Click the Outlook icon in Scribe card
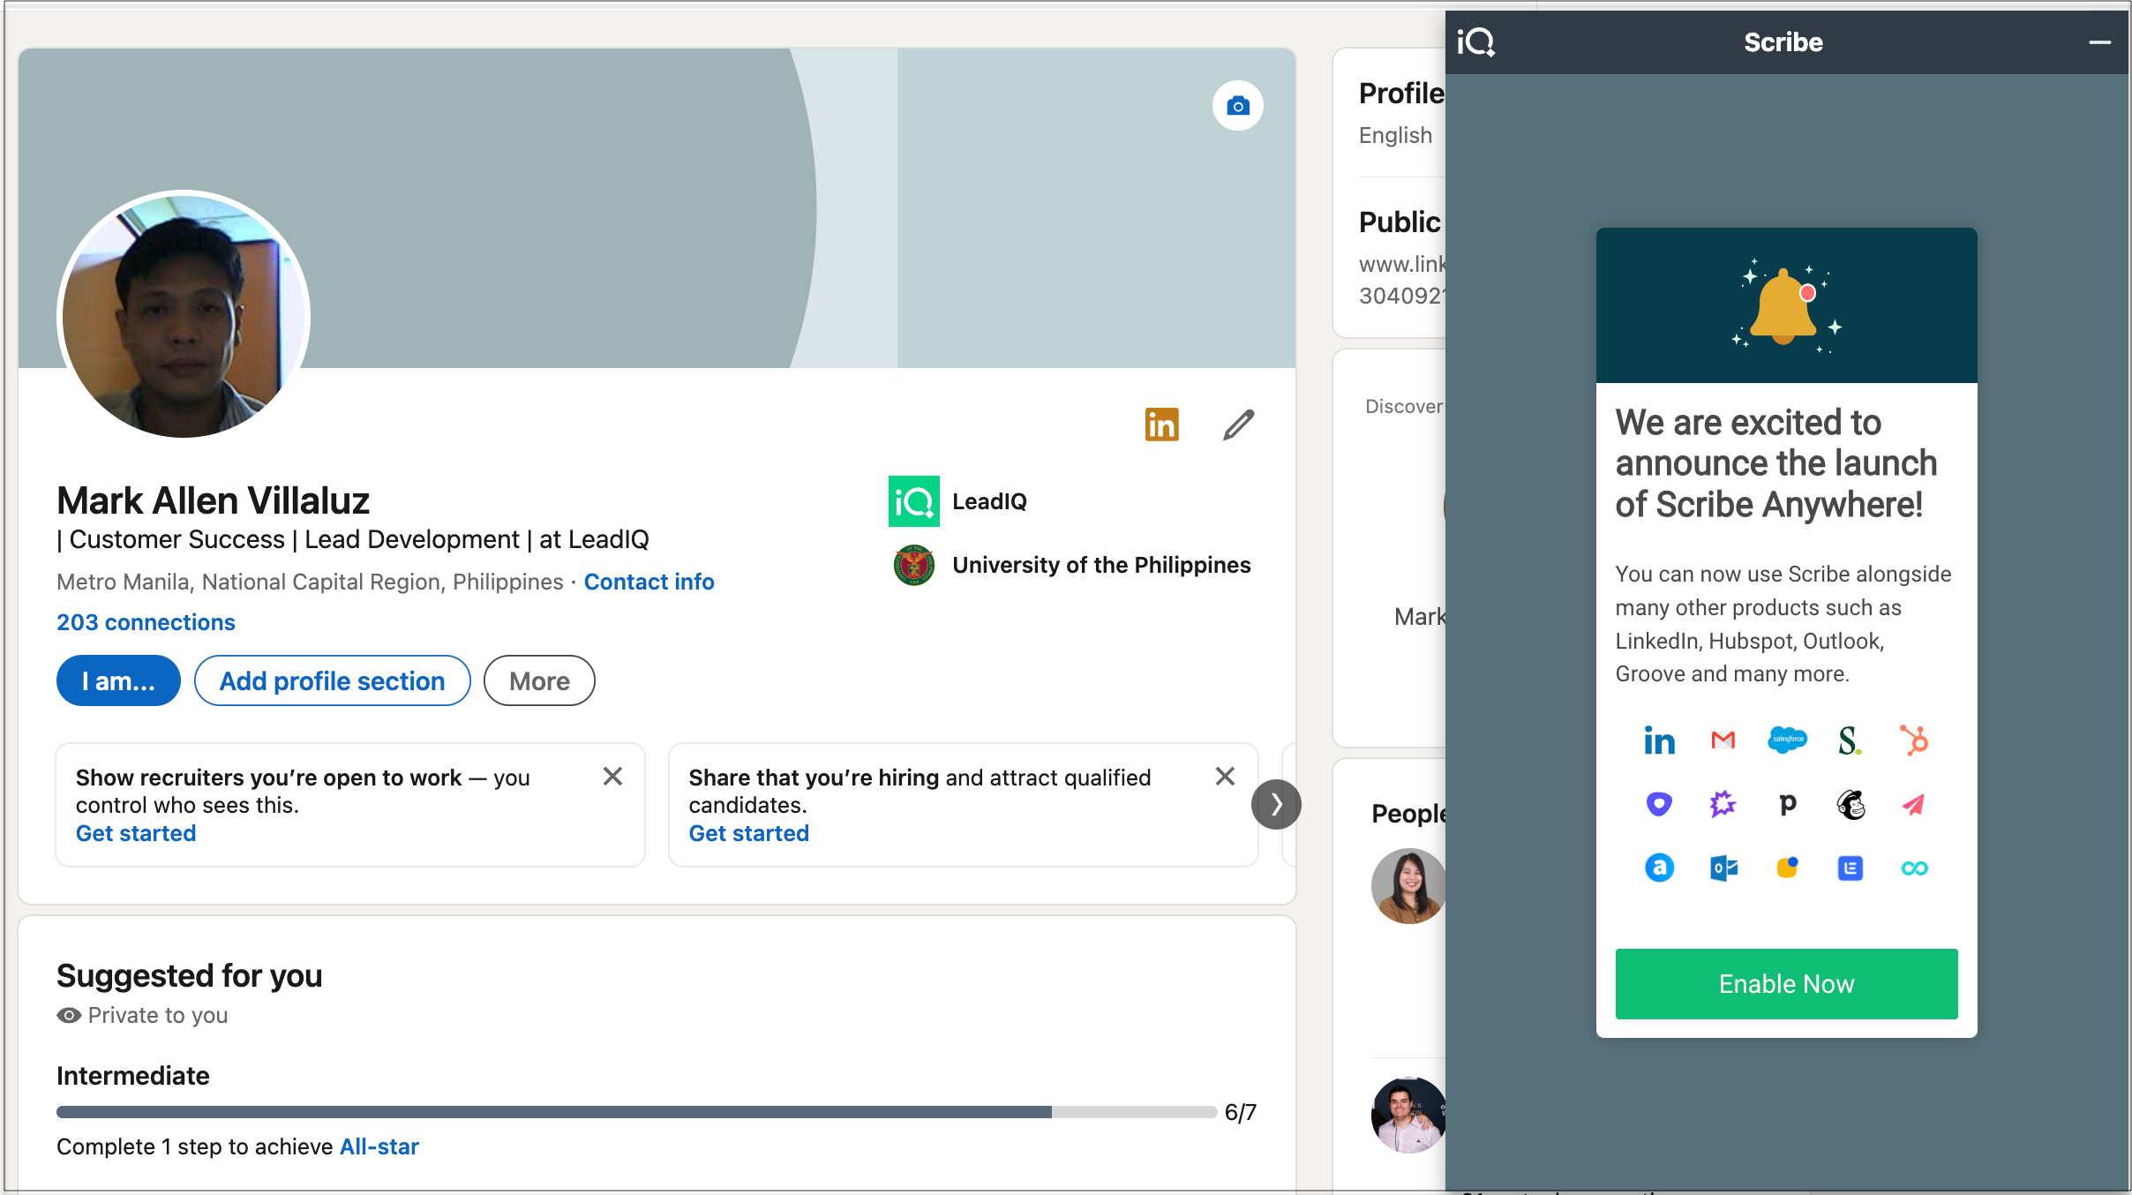 tap(1723, 868)
